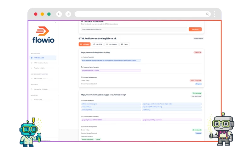The image size is (252, 151).
Task: Click the search magnifier in address bar
Action: tap(207, 14)
